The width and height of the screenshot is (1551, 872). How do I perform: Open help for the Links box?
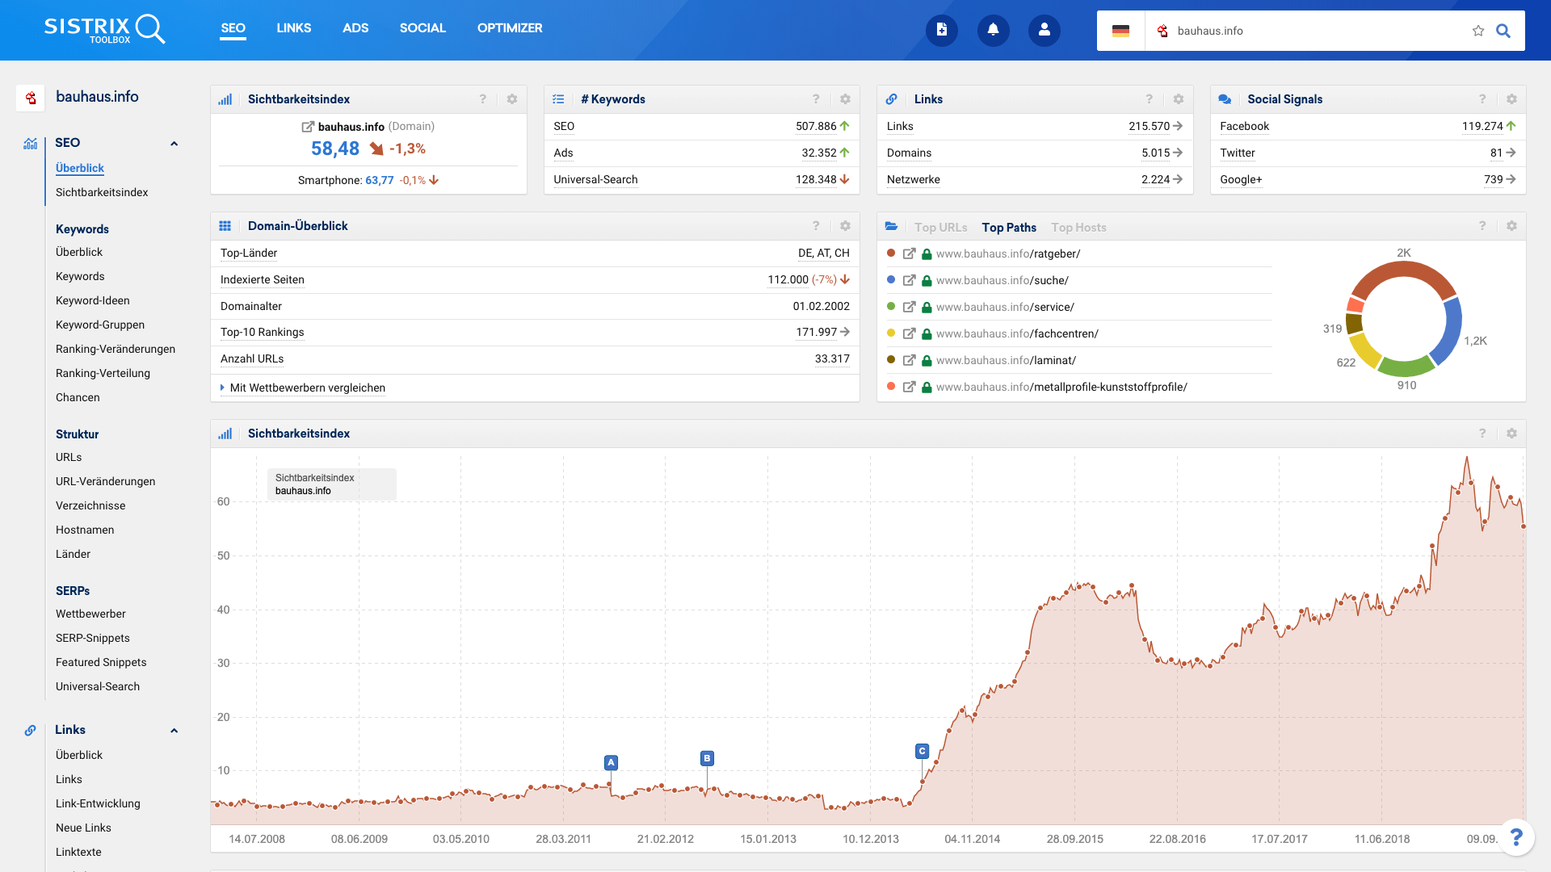(x=1150, y=99)
